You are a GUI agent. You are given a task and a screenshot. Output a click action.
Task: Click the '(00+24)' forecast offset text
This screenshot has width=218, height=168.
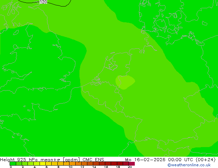click(206, 160)
